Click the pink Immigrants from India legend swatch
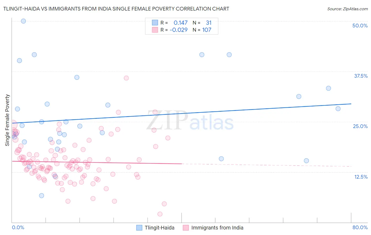The height and width of the screenshot is (235, 371). (x=186, y=228)
